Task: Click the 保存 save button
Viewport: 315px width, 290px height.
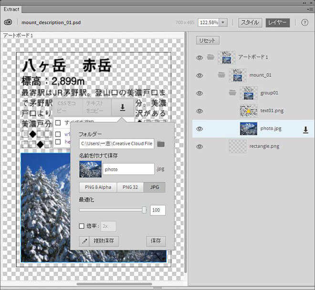Action: [x=156, y=241]
